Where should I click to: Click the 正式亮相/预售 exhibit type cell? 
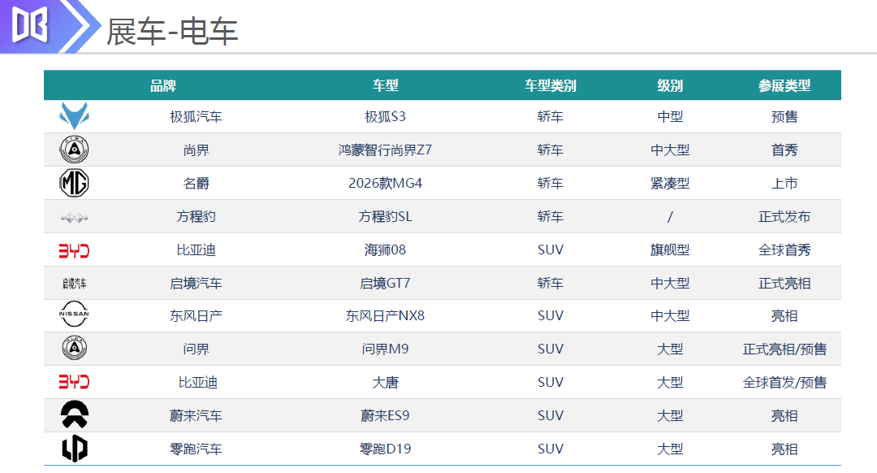click(x=784, y=349)
